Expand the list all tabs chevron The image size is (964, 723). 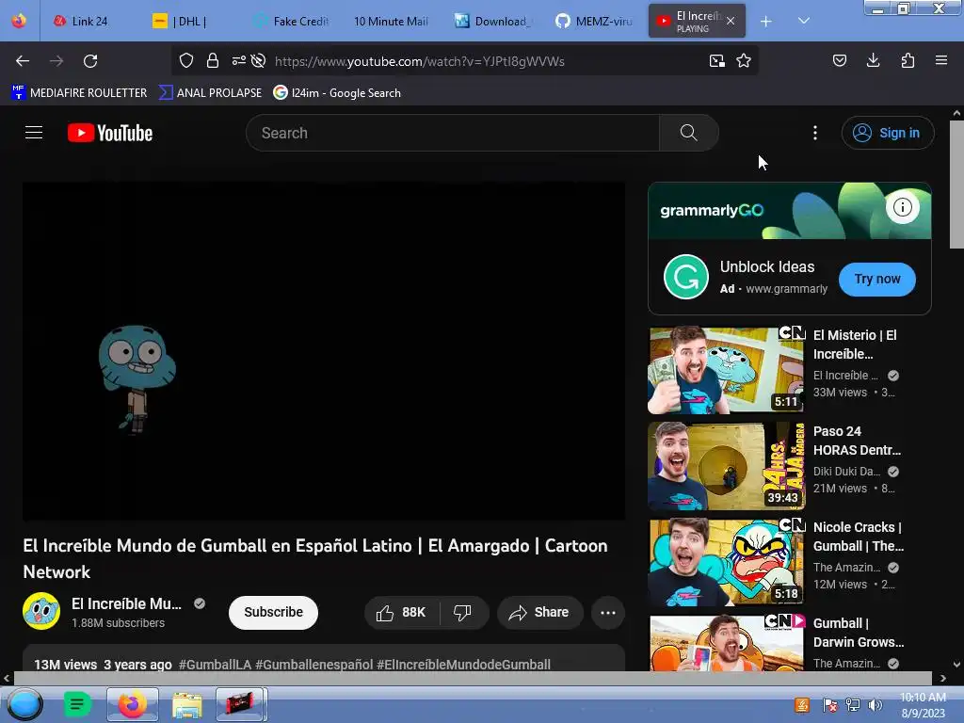(x=804, y=21)
